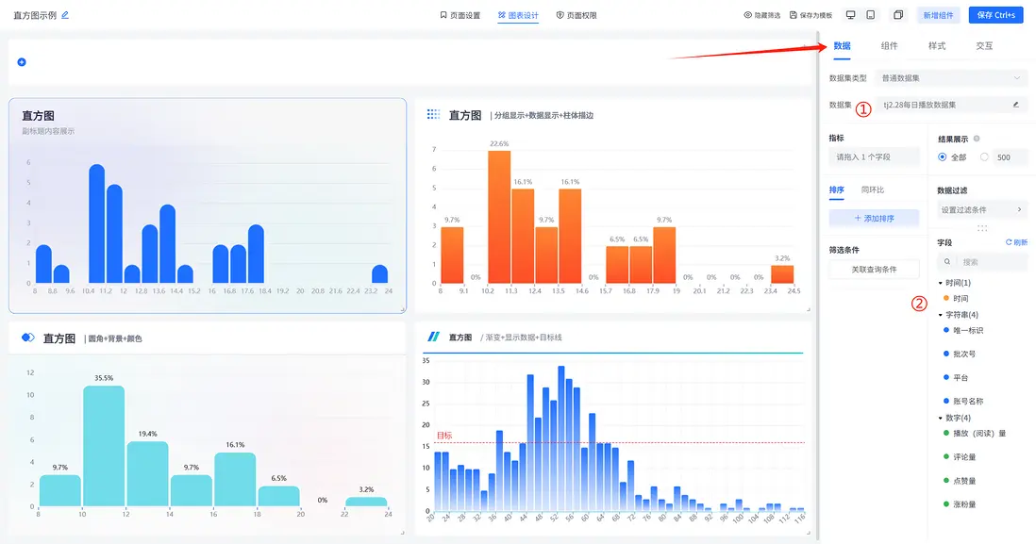Image resolution: width=1036 pixels, height=544 pixels.
Task: Select the 批次号 field
Action: 964,354
